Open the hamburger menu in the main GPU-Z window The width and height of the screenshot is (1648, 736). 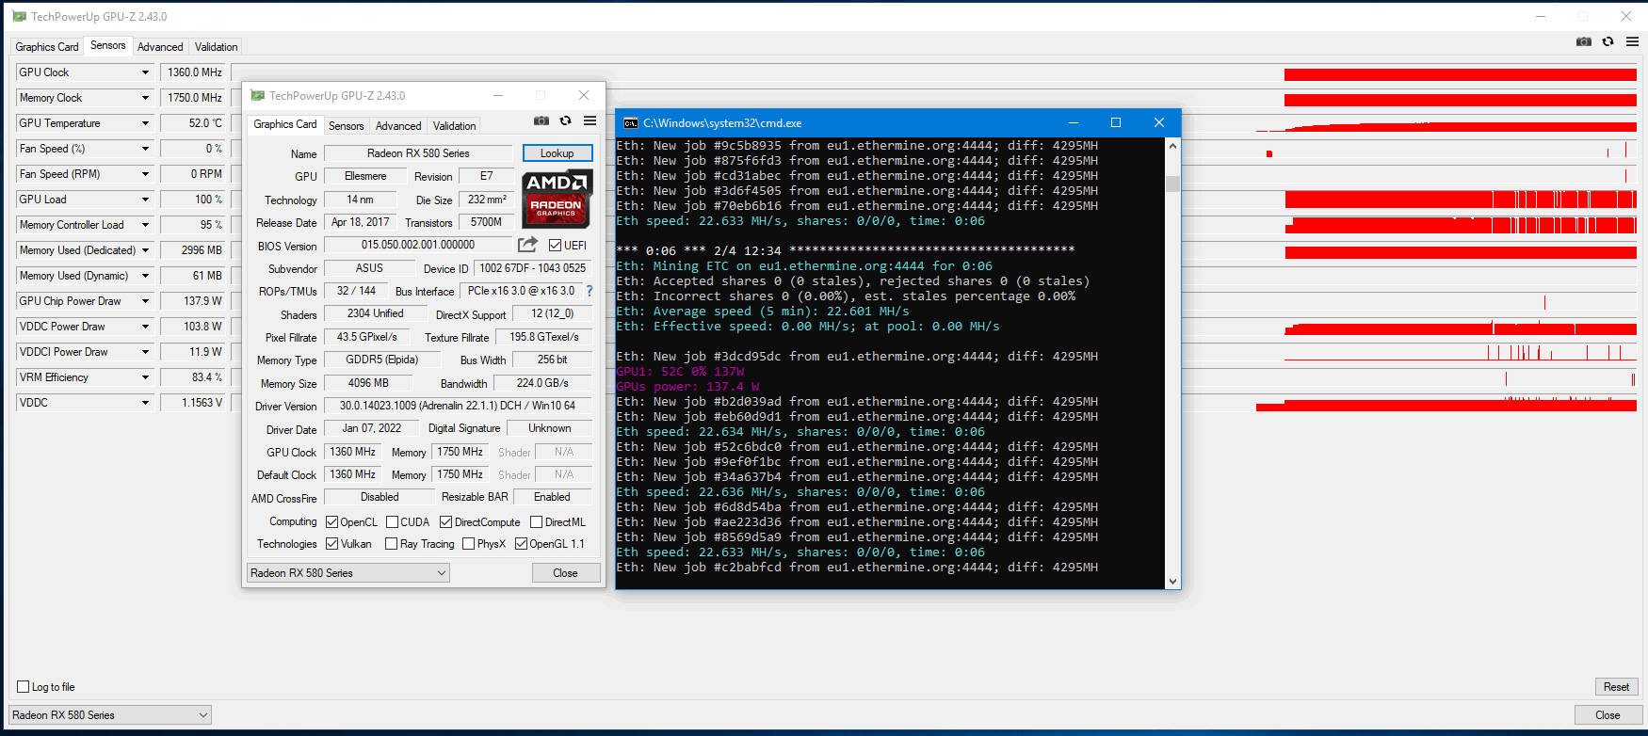[1632, 41]
